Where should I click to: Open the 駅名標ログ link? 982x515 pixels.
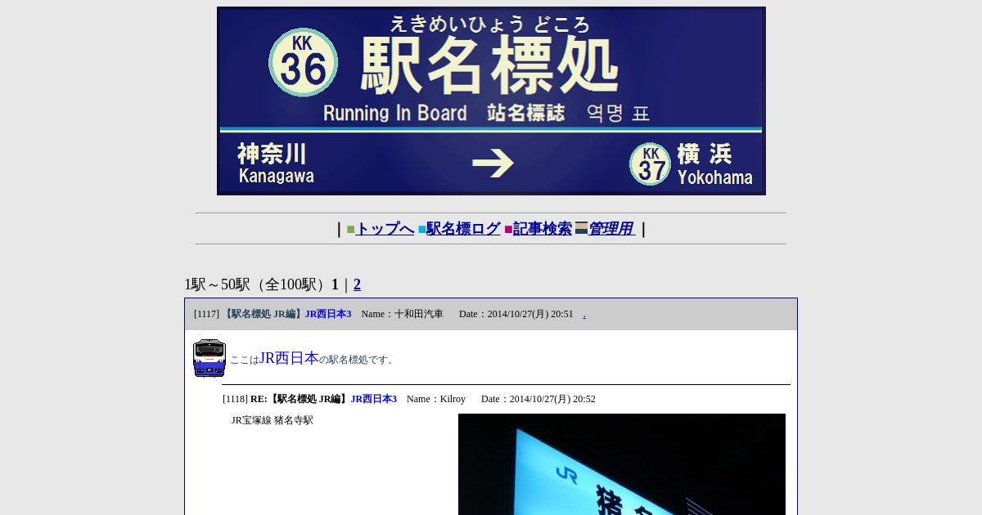coord(463,229)
